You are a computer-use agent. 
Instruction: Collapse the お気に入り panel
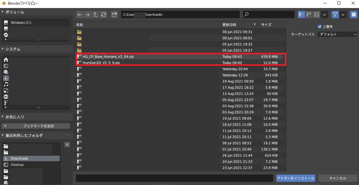[x=3, y=117]
